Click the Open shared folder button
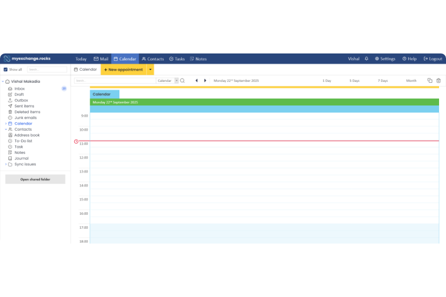This screenshot has height=297, width=446. (x=35, y=179)
